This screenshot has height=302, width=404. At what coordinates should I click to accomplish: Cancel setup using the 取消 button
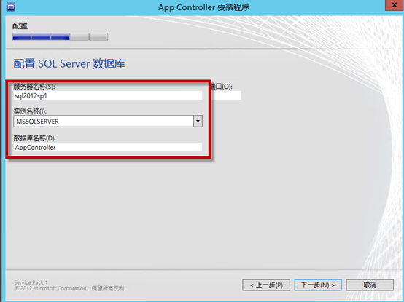click(x=370, y=285)
